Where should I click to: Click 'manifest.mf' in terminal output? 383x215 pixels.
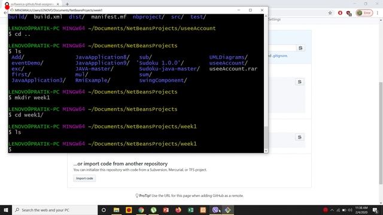[109, 17]
